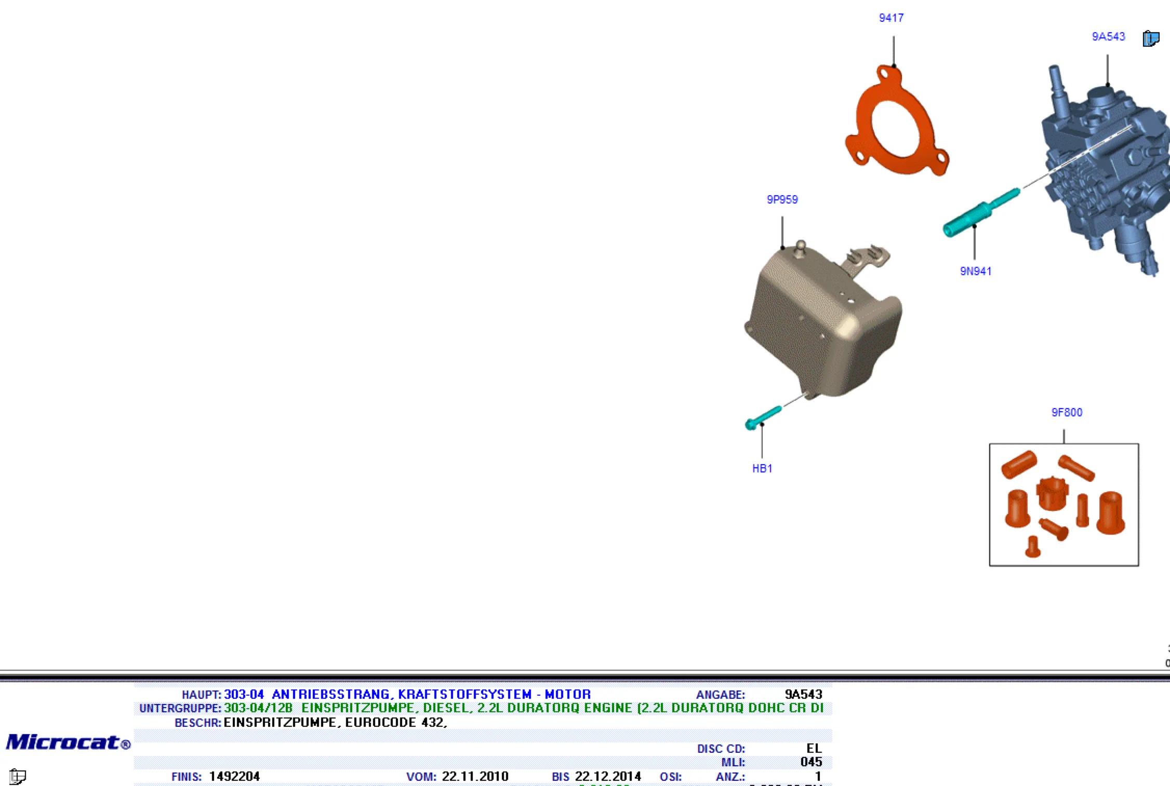Viewport: 1170px width, 786px height.
Task: Click the 9P959 callout label
Action: click(x=782, y=200)
